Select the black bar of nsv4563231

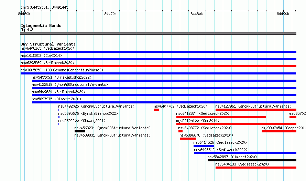[80, 131]
